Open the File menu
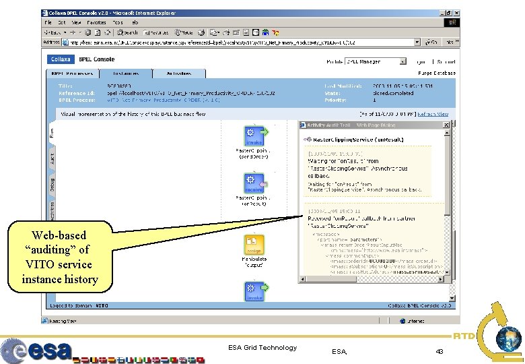525x364 pixels. tap(48, 22)
